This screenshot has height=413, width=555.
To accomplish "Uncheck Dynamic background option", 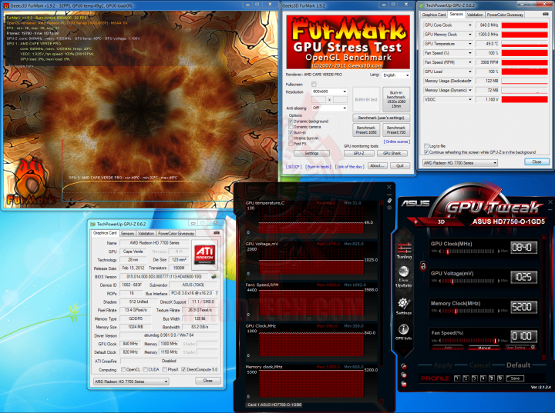I will [x=291, y=122].
